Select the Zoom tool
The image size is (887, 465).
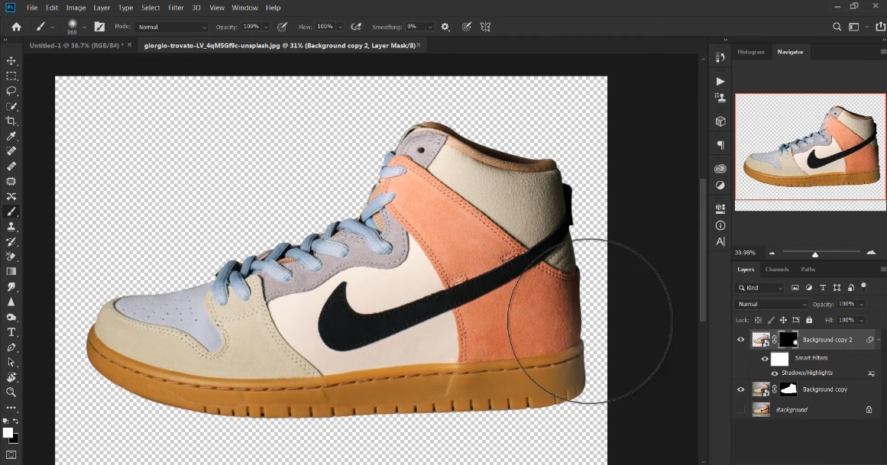click(11, 392)
